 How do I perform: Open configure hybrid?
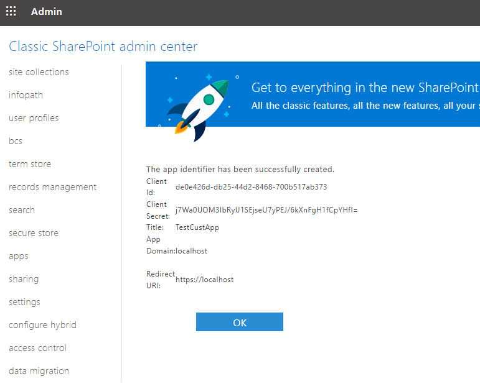point(42,325)
